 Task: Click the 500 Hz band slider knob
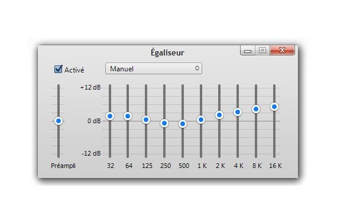click(x=183, y=124)
